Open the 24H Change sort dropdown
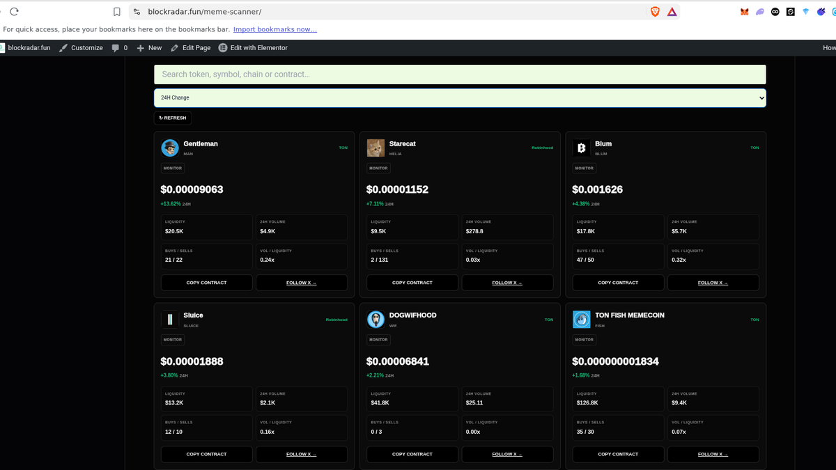 pos(460,97)
